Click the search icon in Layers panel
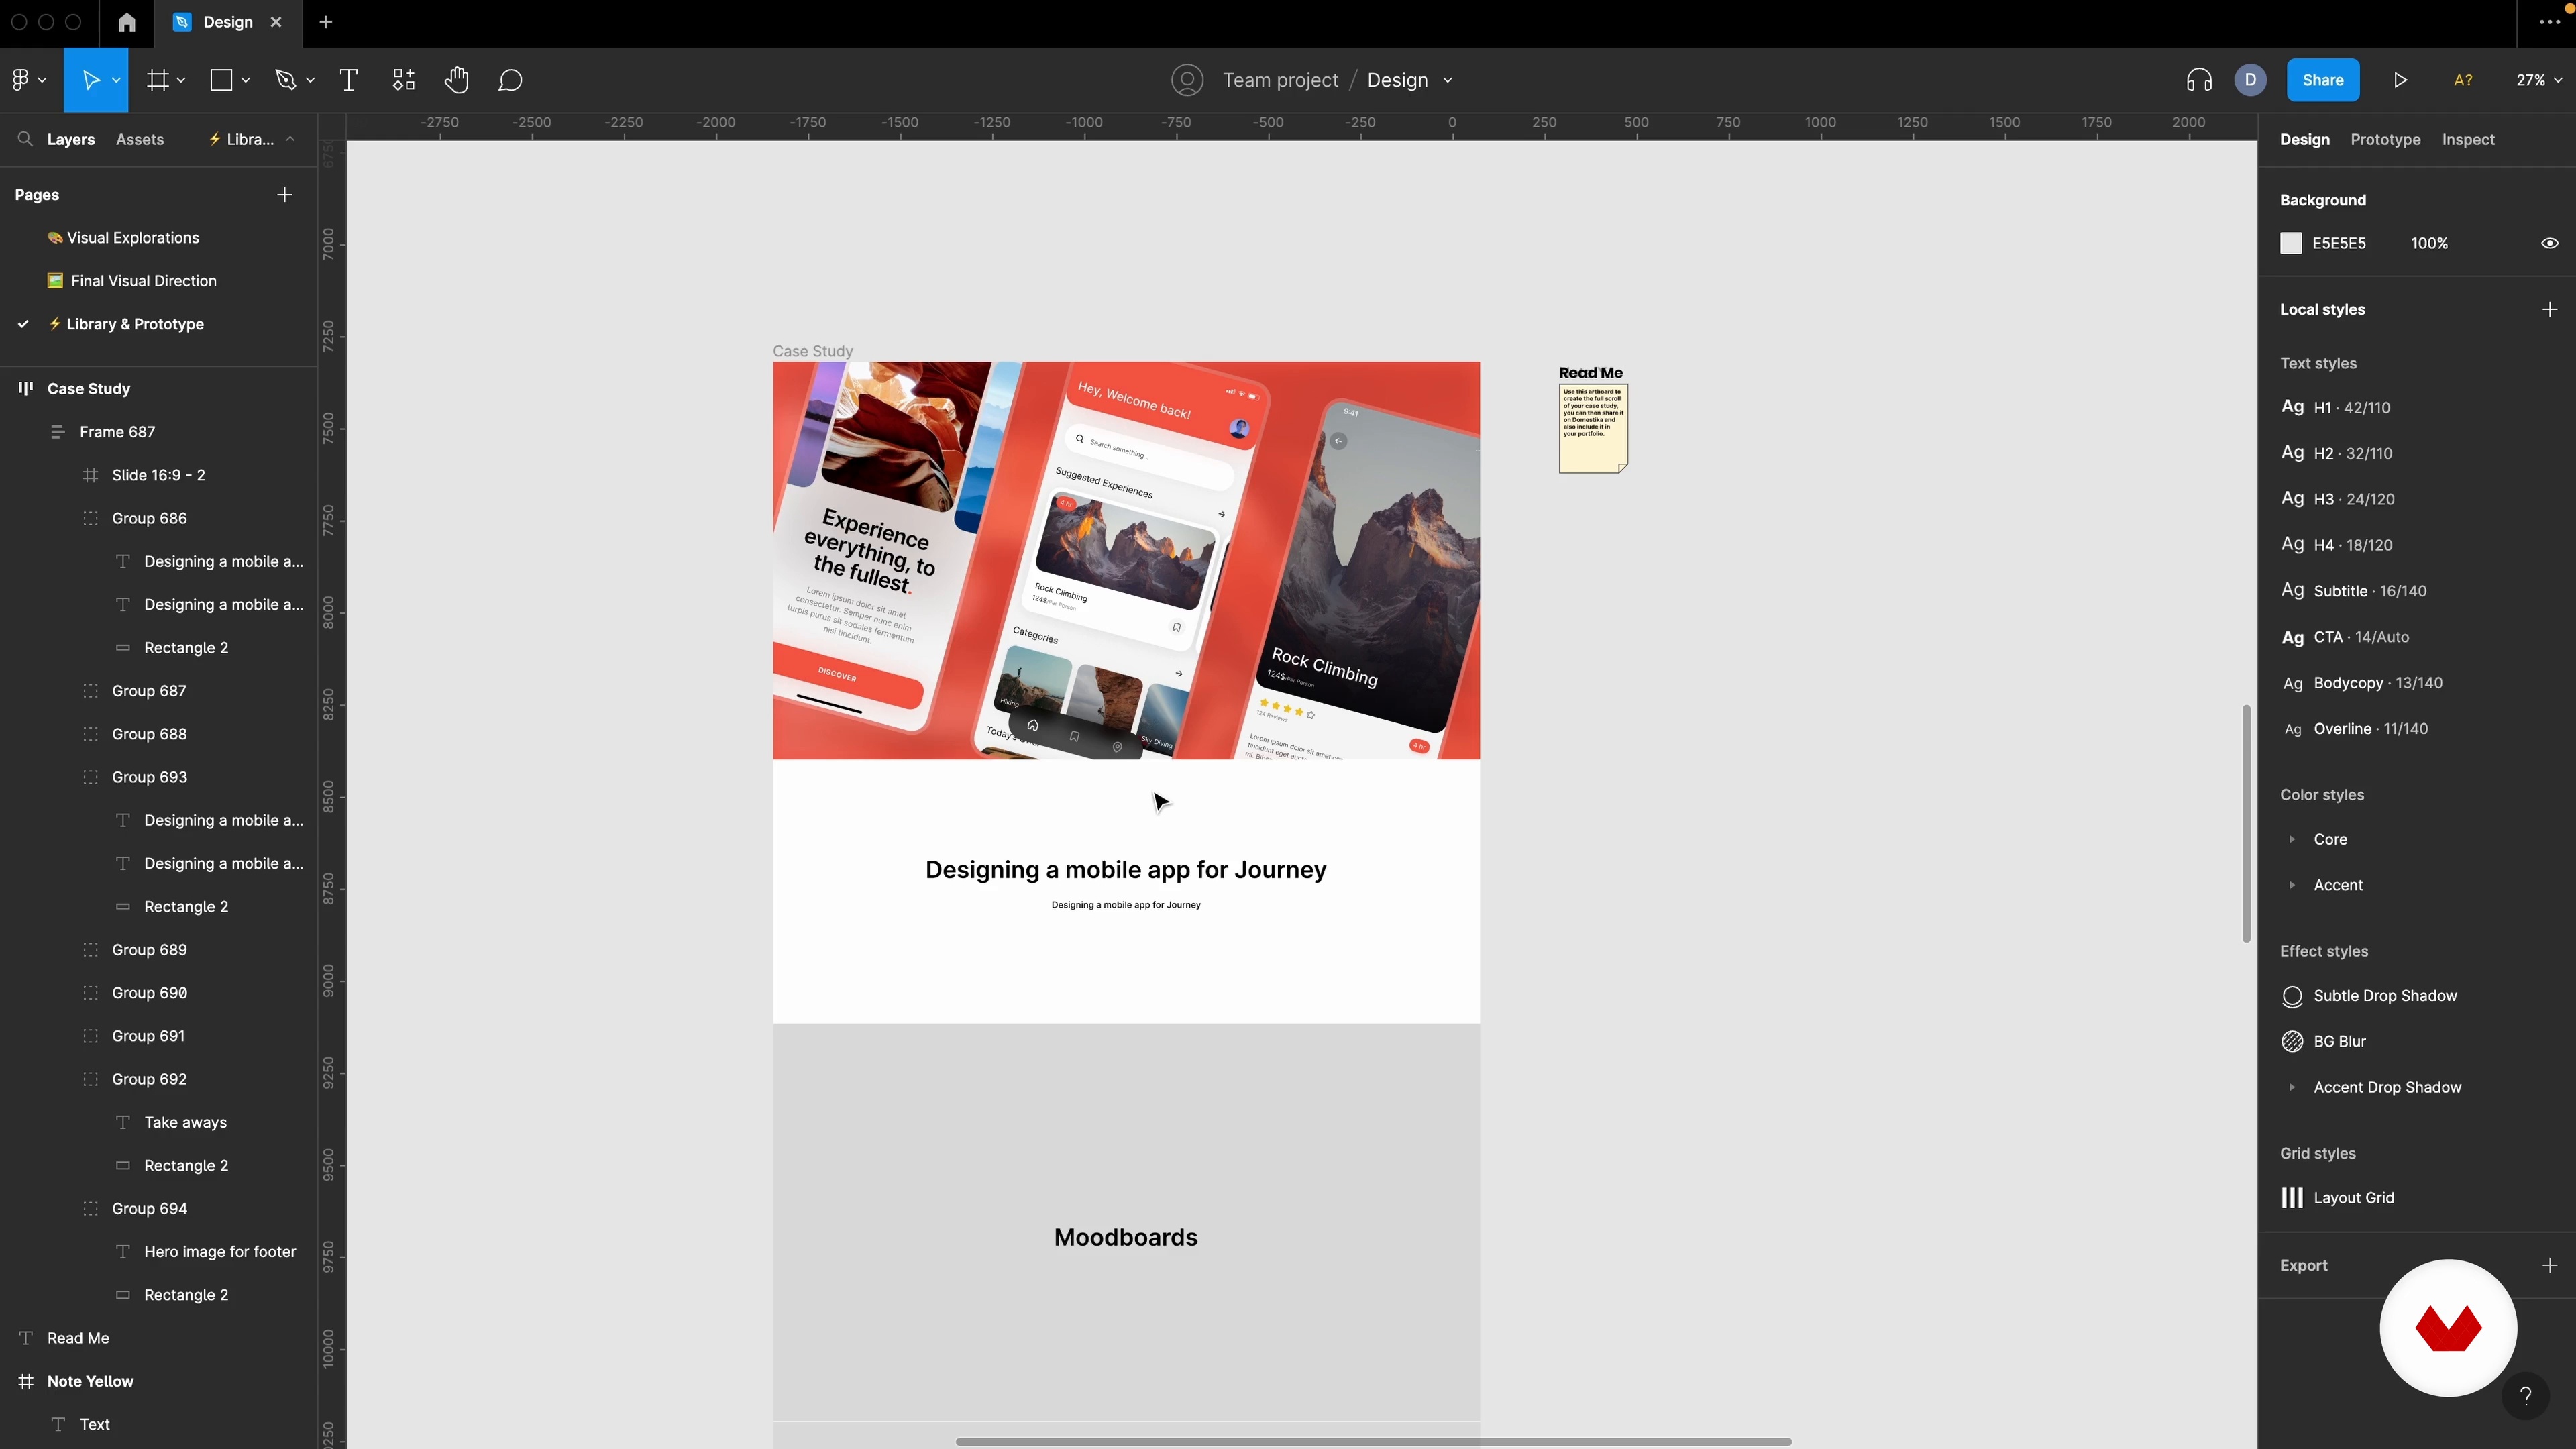This screenshot has width=2576, height=1449. [25, 139]
